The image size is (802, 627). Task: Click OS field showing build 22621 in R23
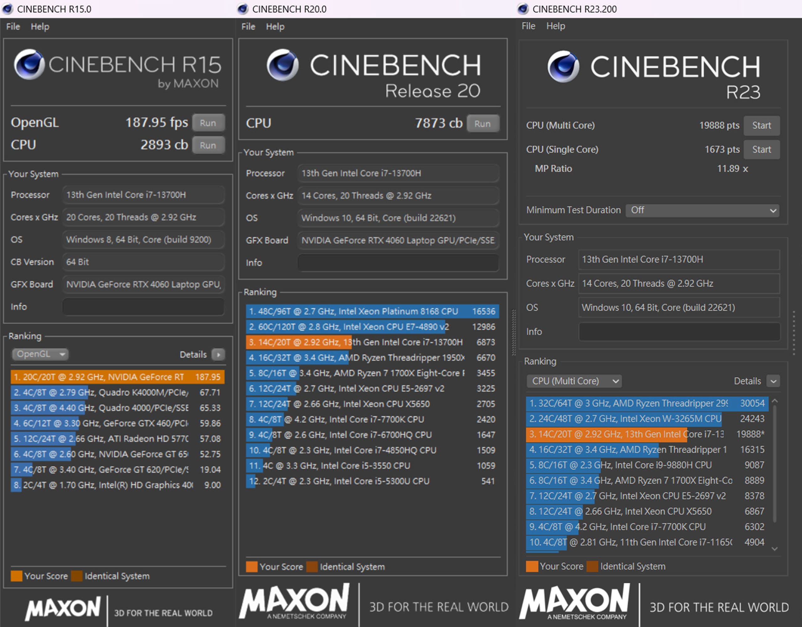[679, 307]
